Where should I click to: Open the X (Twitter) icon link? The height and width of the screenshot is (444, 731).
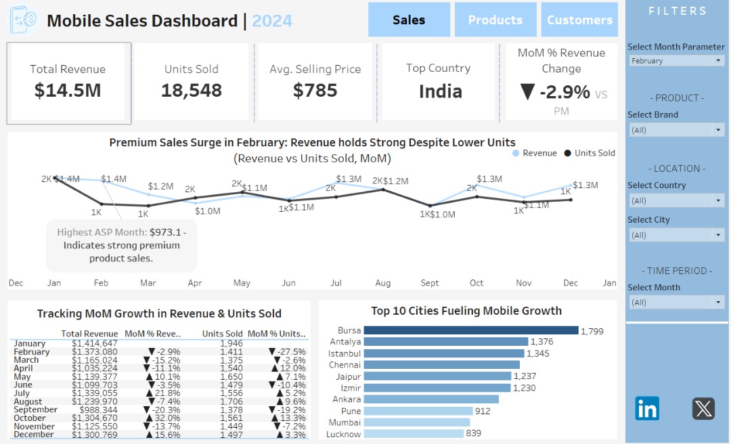pos(703,409)
